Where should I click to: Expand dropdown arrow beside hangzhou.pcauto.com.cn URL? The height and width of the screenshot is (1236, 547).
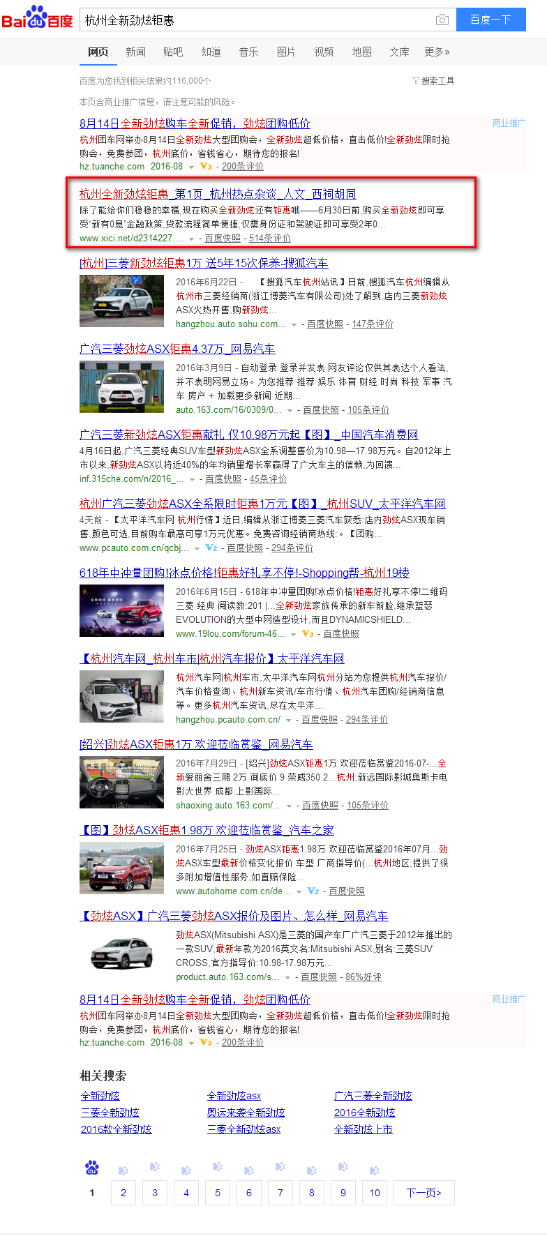pyautogui.click(x=288, y=721)
